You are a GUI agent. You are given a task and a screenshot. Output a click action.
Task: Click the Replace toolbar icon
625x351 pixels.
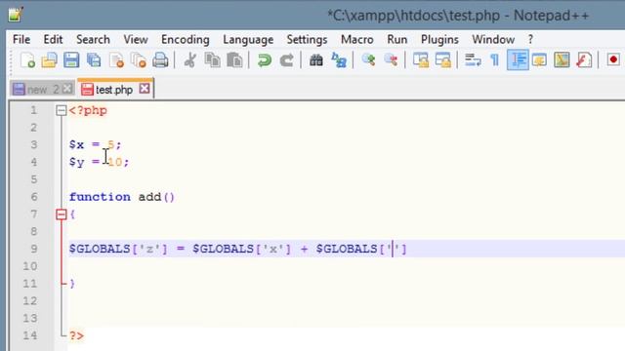(339, 60)
